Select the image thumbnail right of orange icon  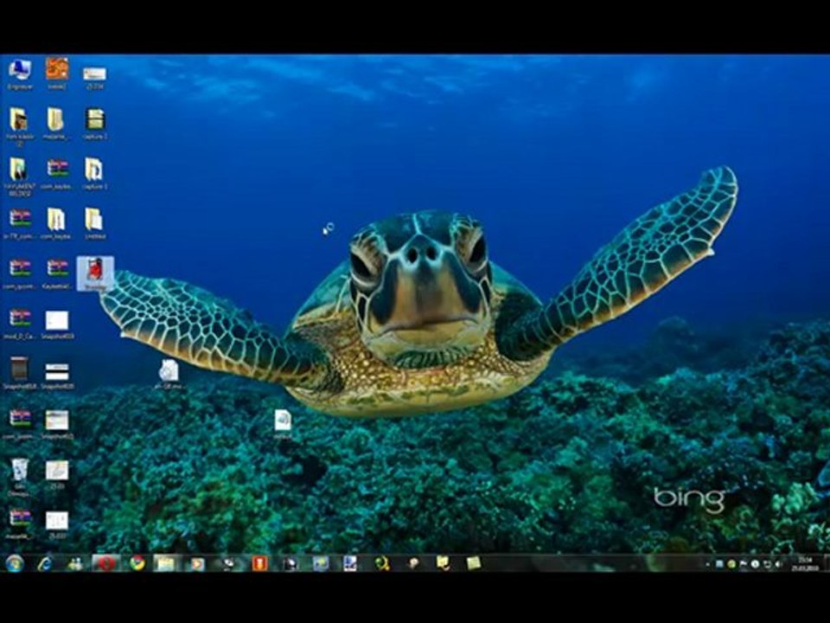tap(95, 77)
